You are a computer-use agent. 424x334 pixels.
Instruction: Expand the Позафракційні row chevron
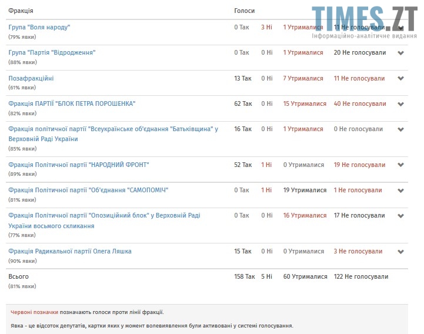[401, 79]
